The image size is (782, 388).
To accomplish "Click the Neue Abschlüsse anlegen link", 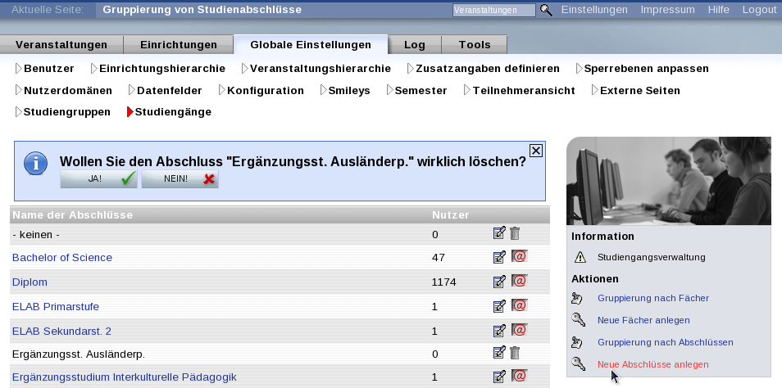I will [x=652, y=364].
